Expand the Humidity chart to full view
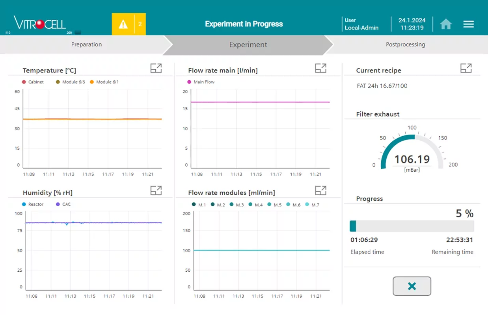This screenshot has width=488, height=315. (156, 191)
